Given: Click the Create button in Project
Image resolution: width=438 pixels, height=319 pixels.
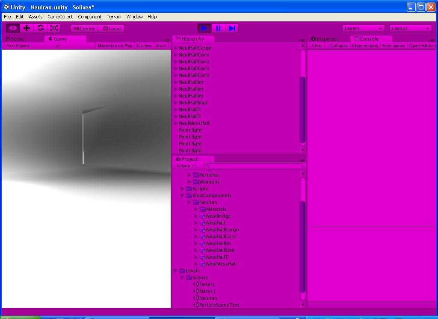Looking at the screenshot, I should pyautogui.click(x=185, y=165).
